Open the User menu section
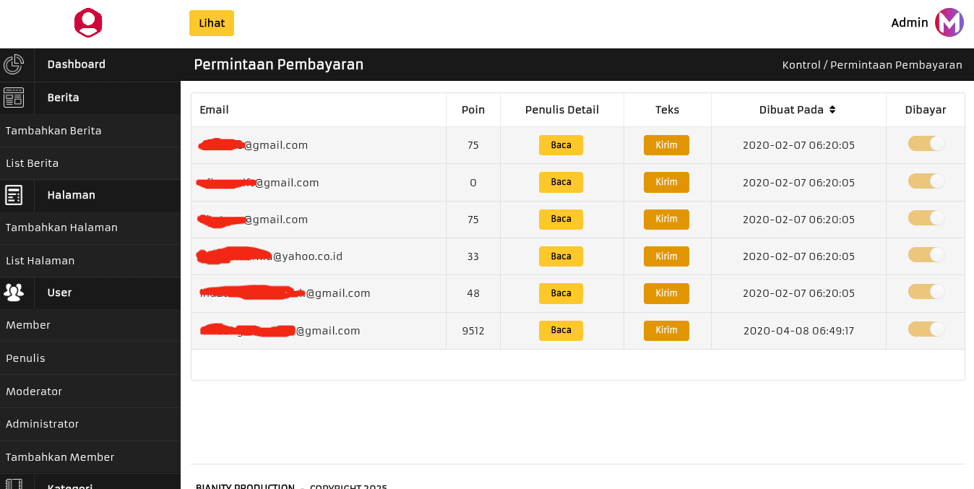Viewport: 974px width, 489px height. tap(59, 293)
